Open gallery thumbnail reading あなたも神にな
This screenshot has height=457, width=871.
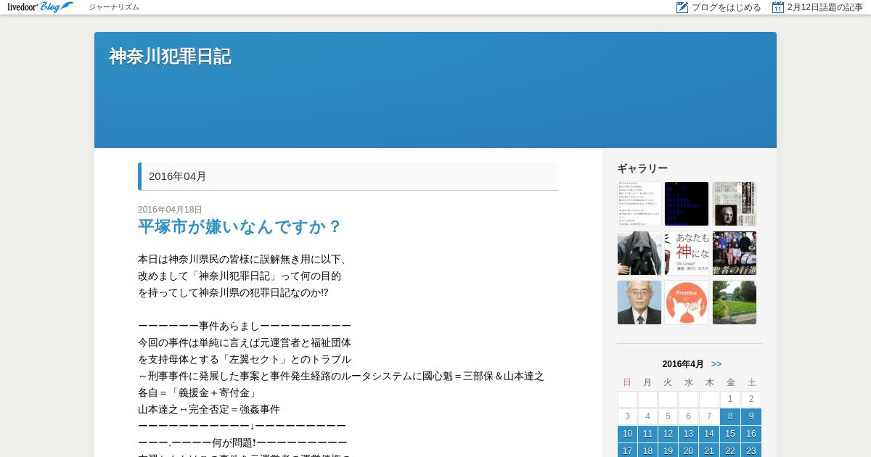[687, 253]
